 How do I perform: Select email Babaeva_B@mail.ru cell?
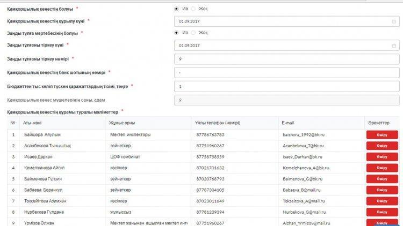[x=321, y=190]
